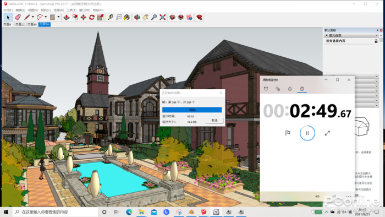385x217 pixels.
Task: Activate the Zoom magnifier tool
Action: coord(154,17)
